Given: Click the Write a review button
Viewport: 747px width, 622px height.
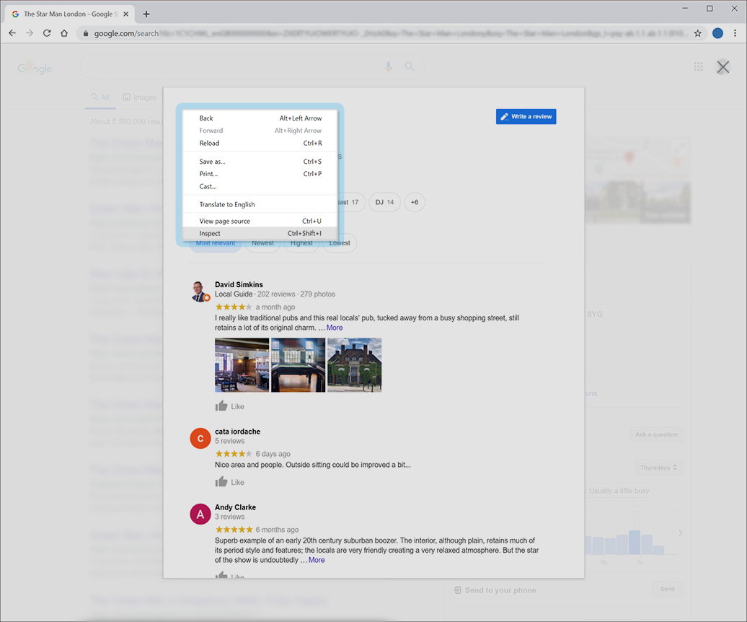Looking at the screenshot, I should tap(526, 117).
